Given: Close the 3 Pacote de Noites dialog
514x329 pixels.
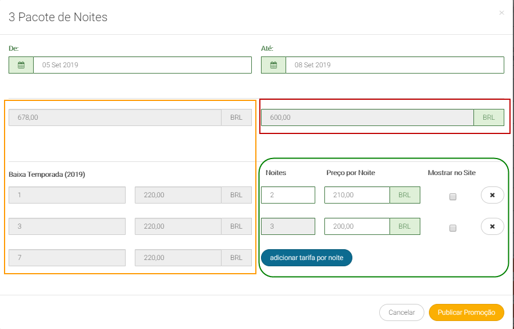Looking at the screenshot, I should click(501, 13).
